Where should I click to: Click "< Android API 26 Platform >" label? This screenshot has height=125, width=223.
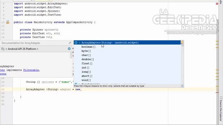(x=22, y=49)
